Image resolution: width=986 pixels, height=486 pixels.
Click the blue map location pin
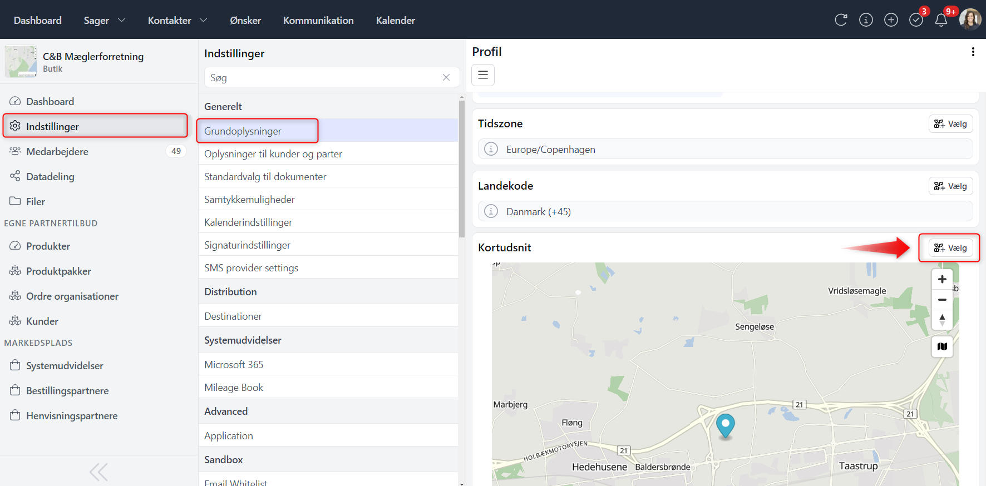pyautogui.click(x=725, y=425)
